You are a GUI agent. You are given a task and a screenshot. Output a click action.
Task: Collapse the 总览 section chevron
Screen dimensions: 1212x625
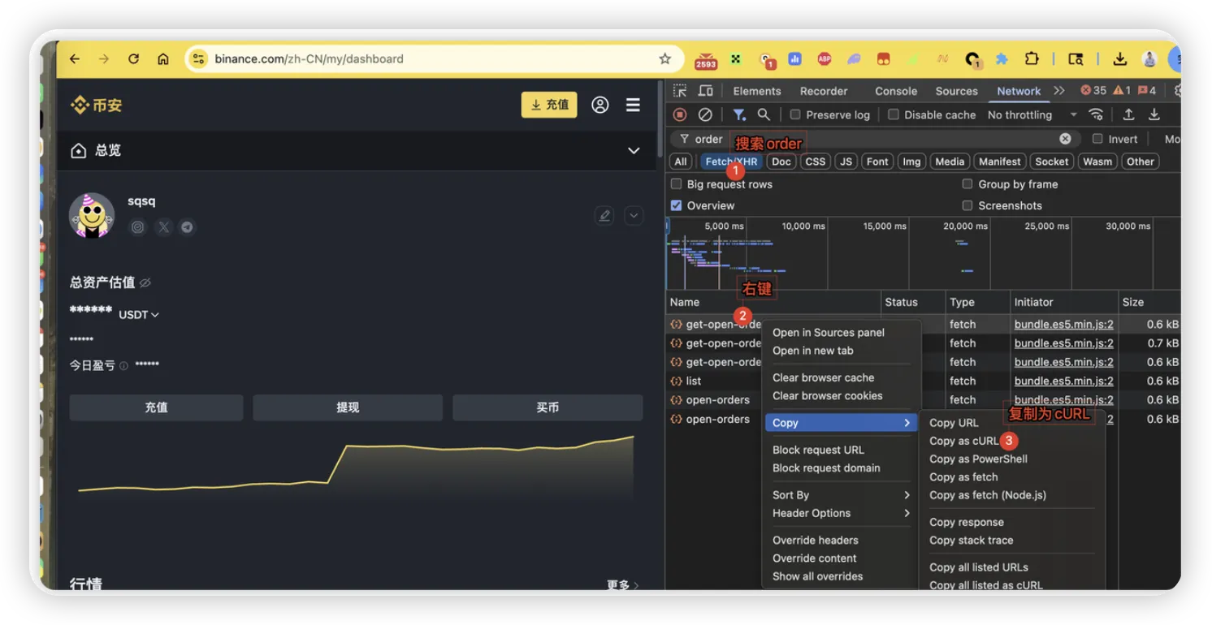pos(634,151)
